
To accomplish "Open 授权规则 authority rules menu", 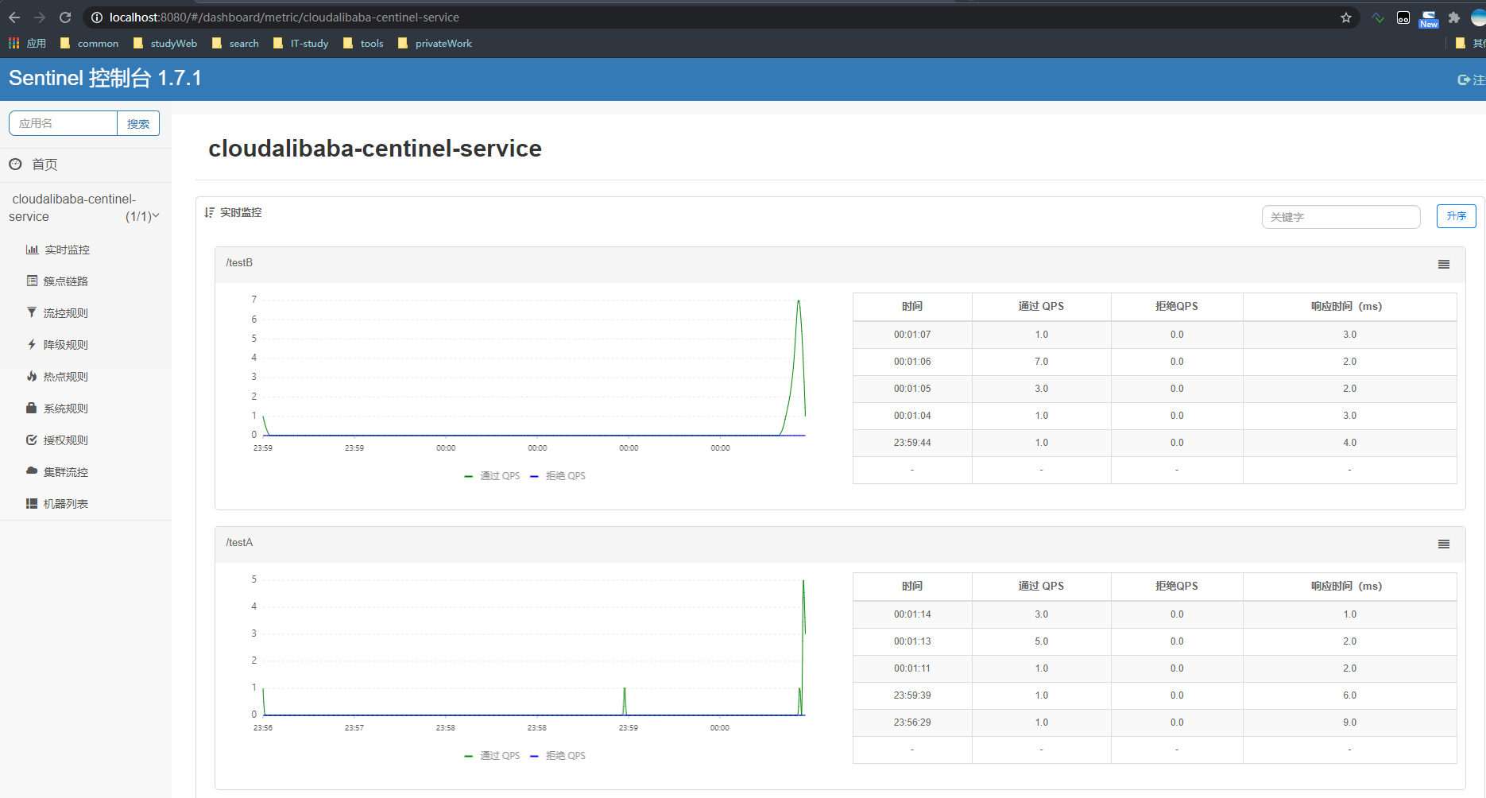I will pos(57,440).
